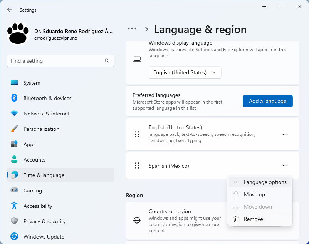Go to Windows Update page
Viewport: 309px width, 244px height.
[44, 237]
